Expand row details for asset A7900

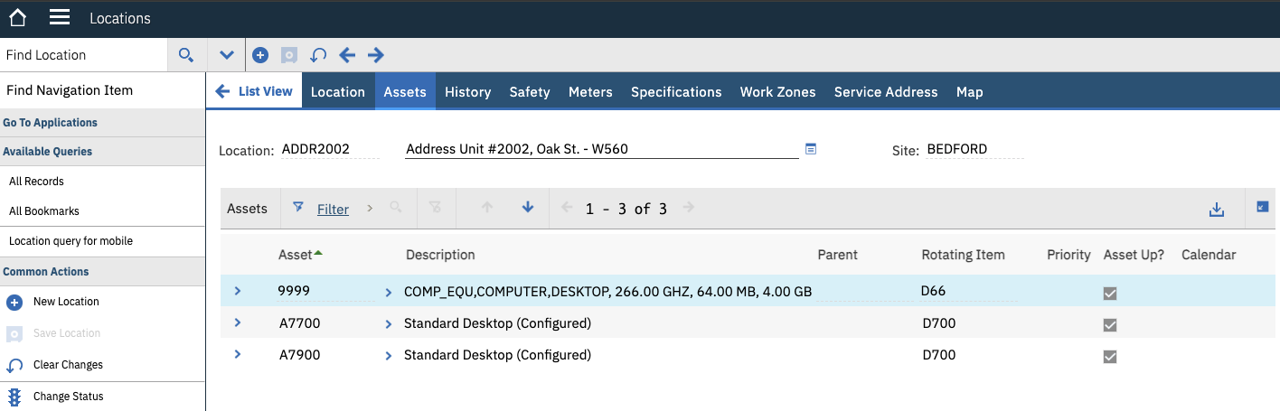pos(238,354)
